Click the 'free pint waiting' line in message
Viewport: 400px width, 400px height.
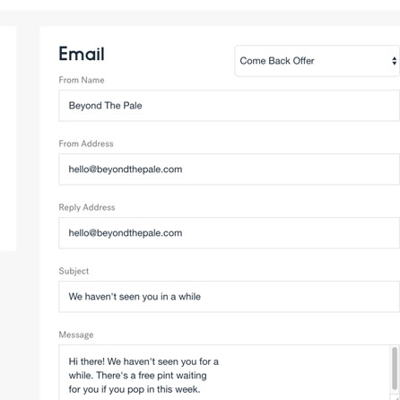(137, 376)
